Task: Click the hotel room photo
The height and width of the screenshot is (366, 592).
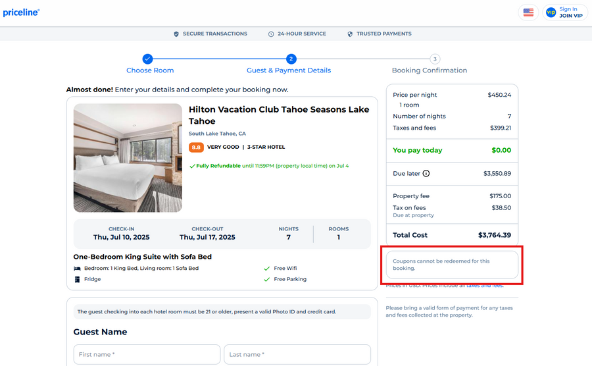Action: coord(128,158)
